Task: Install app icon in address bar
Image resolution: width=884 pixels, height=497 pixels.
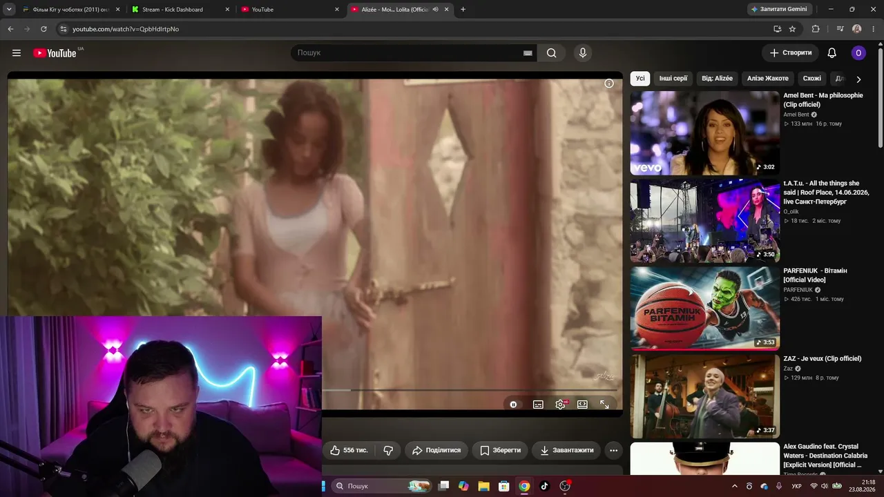Action: (x=777, y=29)
